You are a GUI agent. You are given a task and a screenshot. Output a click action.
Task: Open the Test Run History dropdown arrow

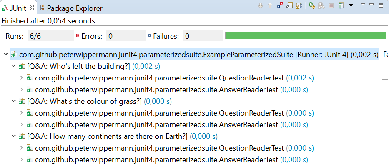[x=351, y=5]
